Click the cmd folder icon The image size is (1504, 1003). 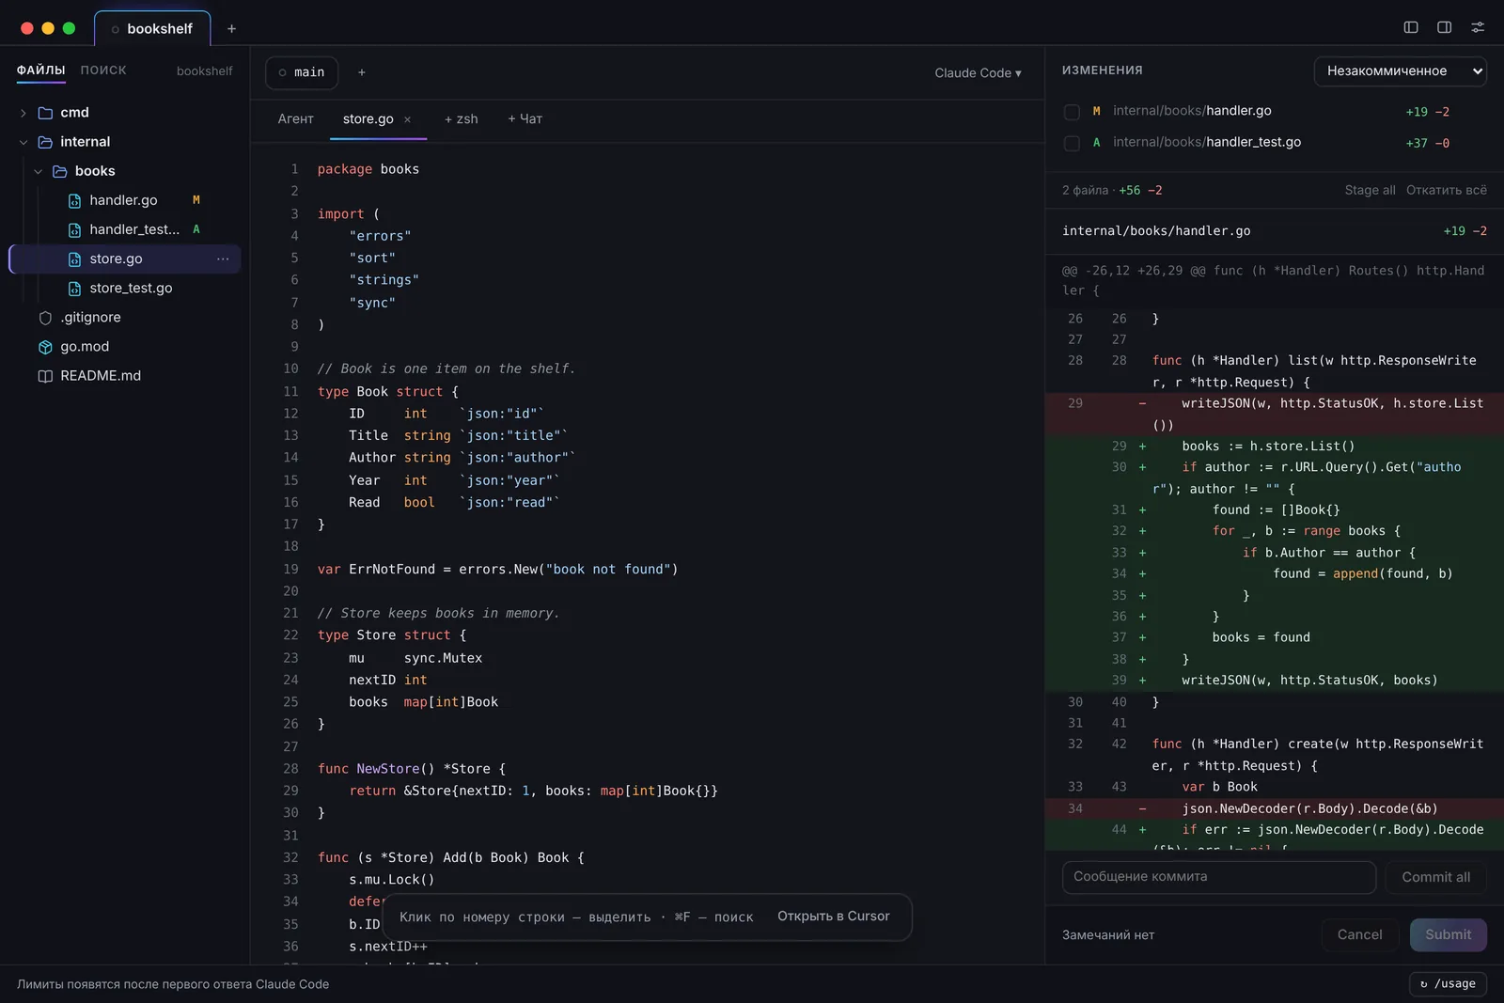click(x=45, y=113)
